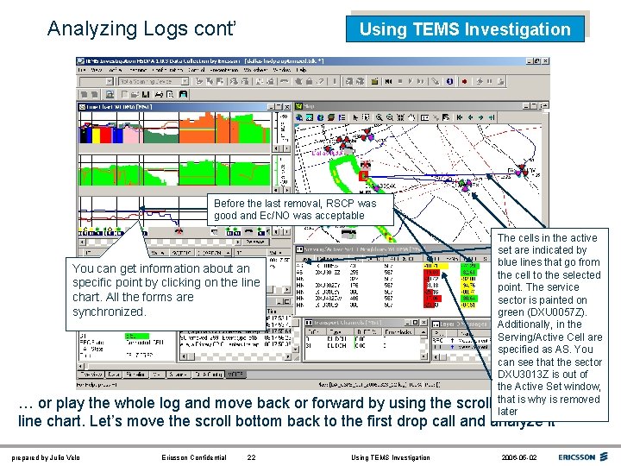
Task: Click the last item arrow in Map toolbar
Action: (x=491, y=117)
